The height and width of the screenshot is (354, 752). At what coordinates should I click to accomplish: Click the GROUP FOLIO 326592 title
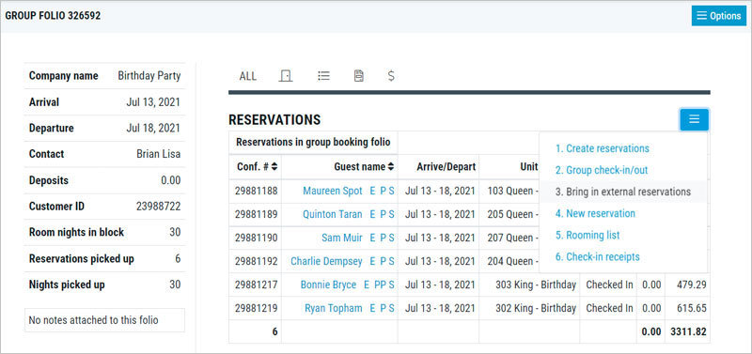point(53,16)
